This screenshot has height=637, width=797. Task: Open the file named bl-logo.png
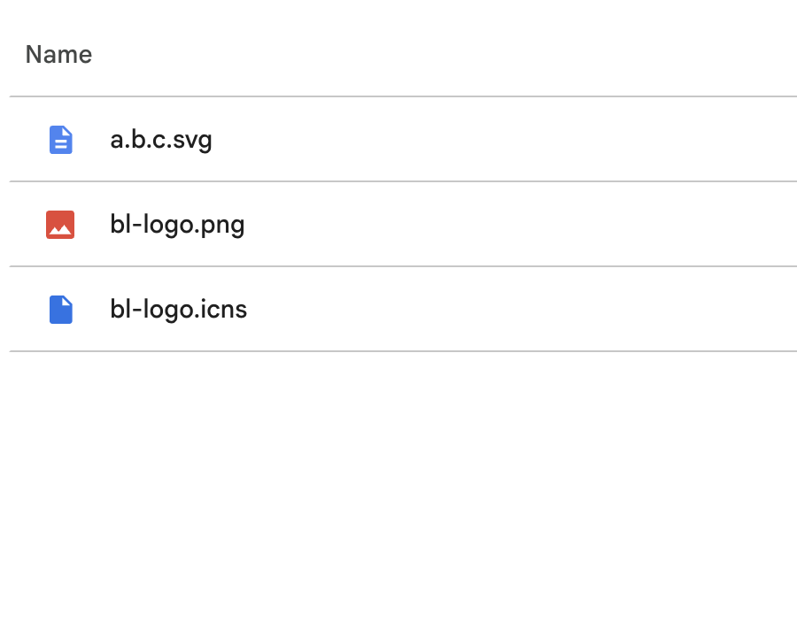coord(177,225)
